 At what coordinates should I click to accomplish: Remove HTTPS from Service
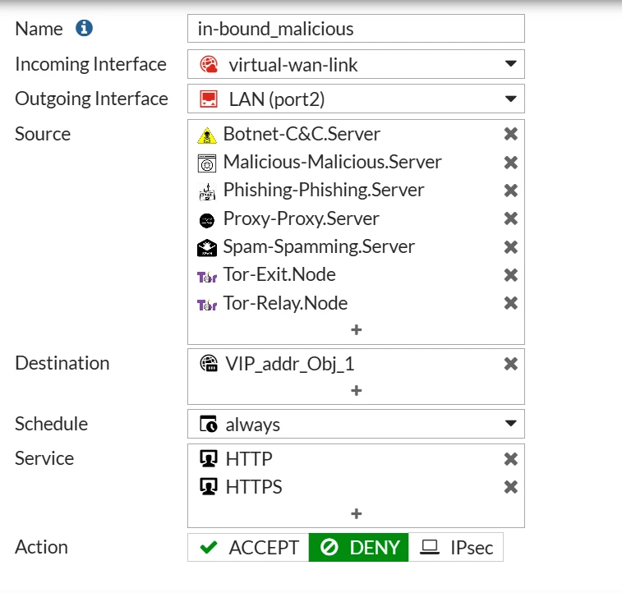(511, 486)
